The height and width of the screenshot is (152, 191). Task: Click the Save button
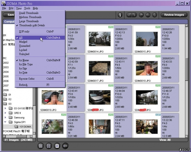(x=9, y=15)
